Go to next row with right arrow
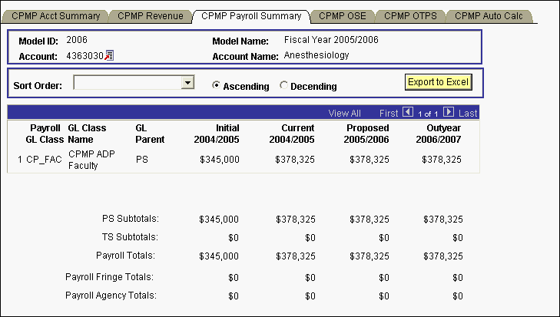 (x=449, y=113)
